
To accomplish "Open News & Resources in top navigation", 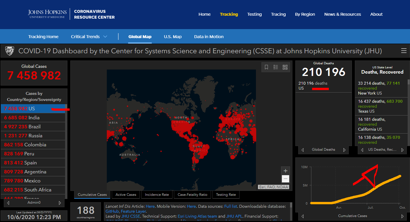I will pyautogui.click(x=343, y=14).
